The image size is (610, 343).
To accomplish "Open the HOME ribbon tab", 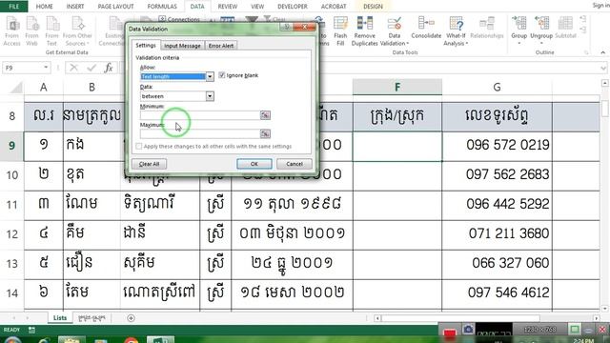I will point(45,7).
